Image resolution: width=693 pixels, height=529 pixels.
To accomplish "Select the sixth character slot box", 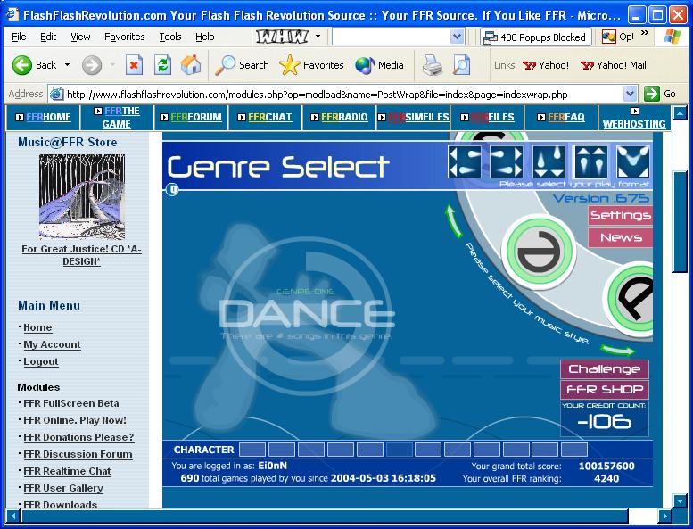I will (x=400, y=450).
